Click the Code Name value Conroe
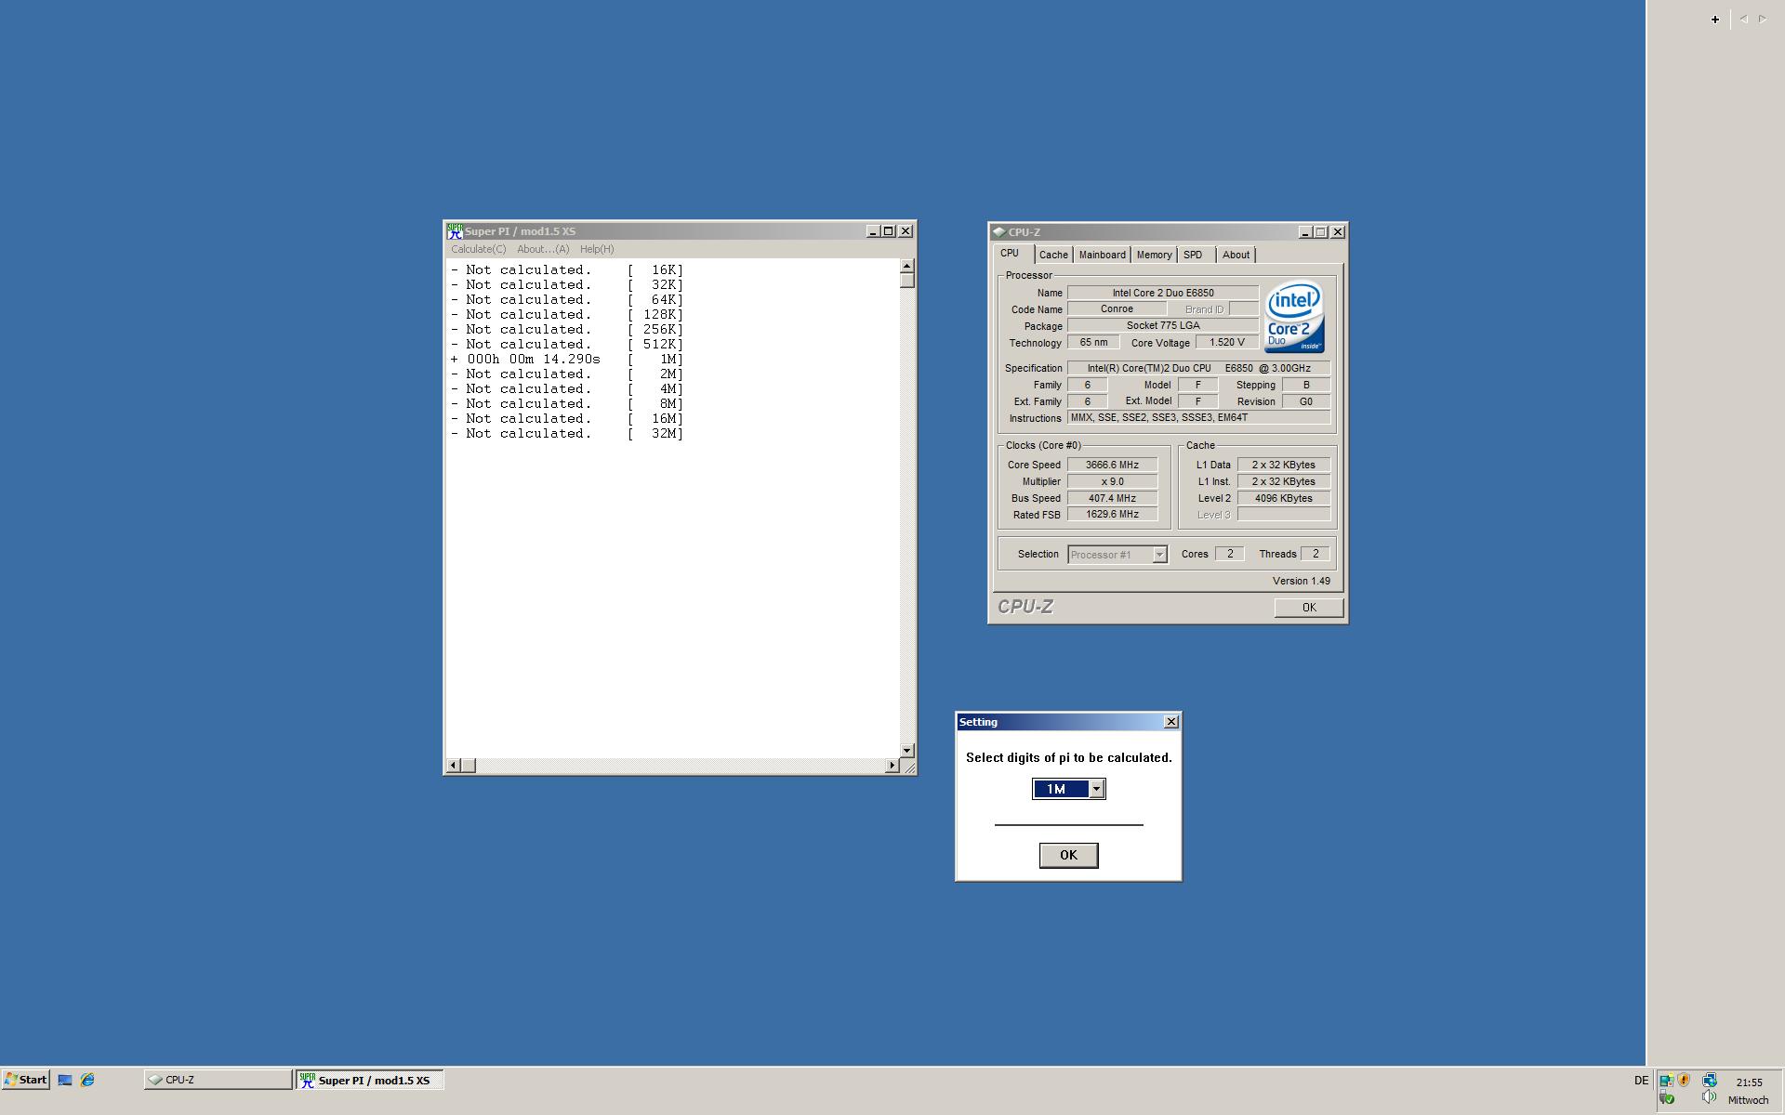The height and width of the screenshot is (1115, 1785). [1117, 309]
